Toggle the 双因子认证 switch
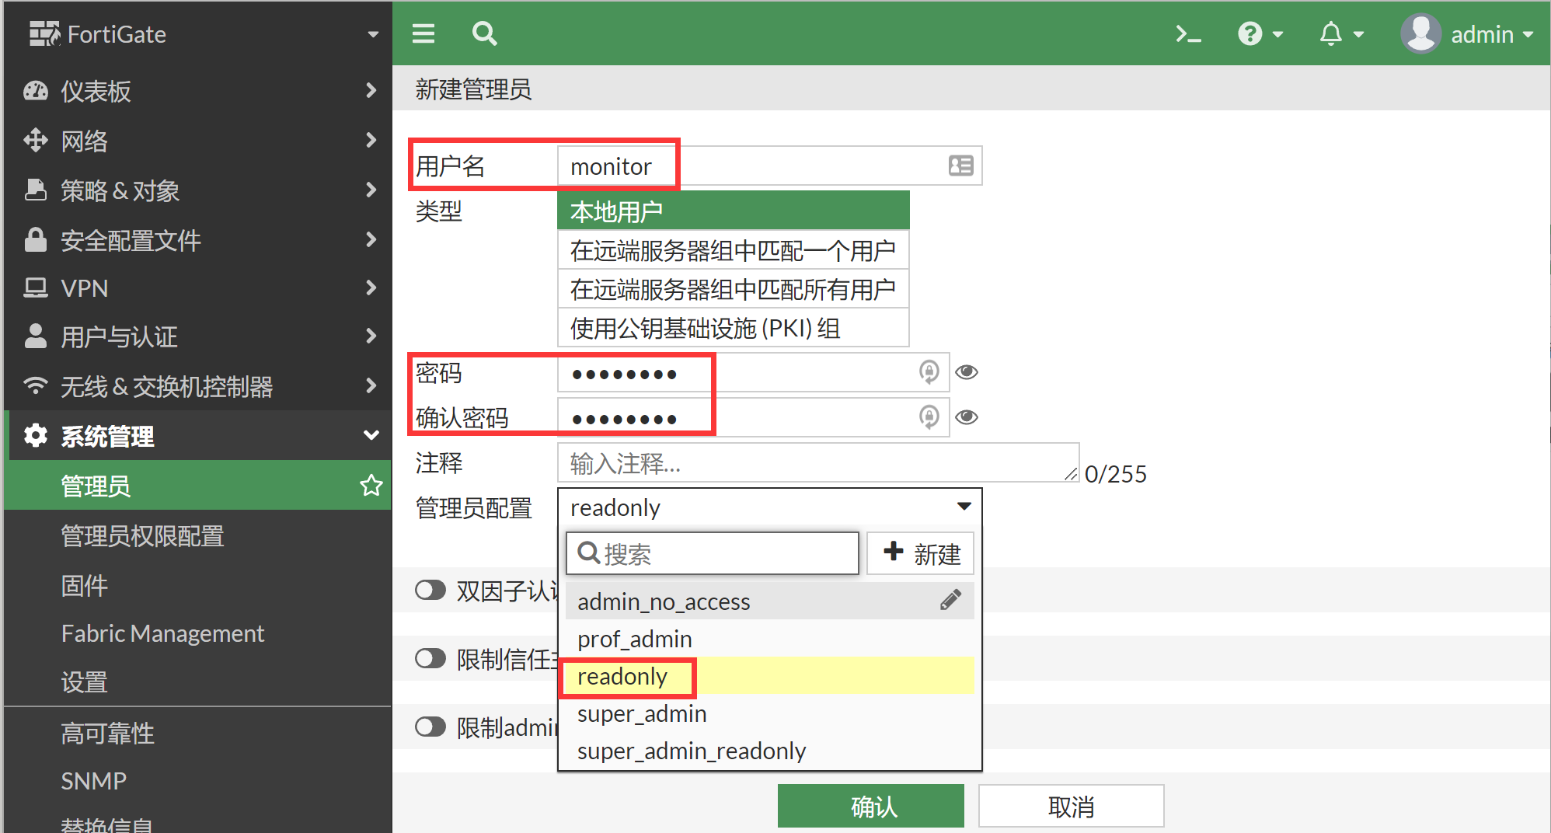This screenshot has width=1551, height=833. coord(430,591)
